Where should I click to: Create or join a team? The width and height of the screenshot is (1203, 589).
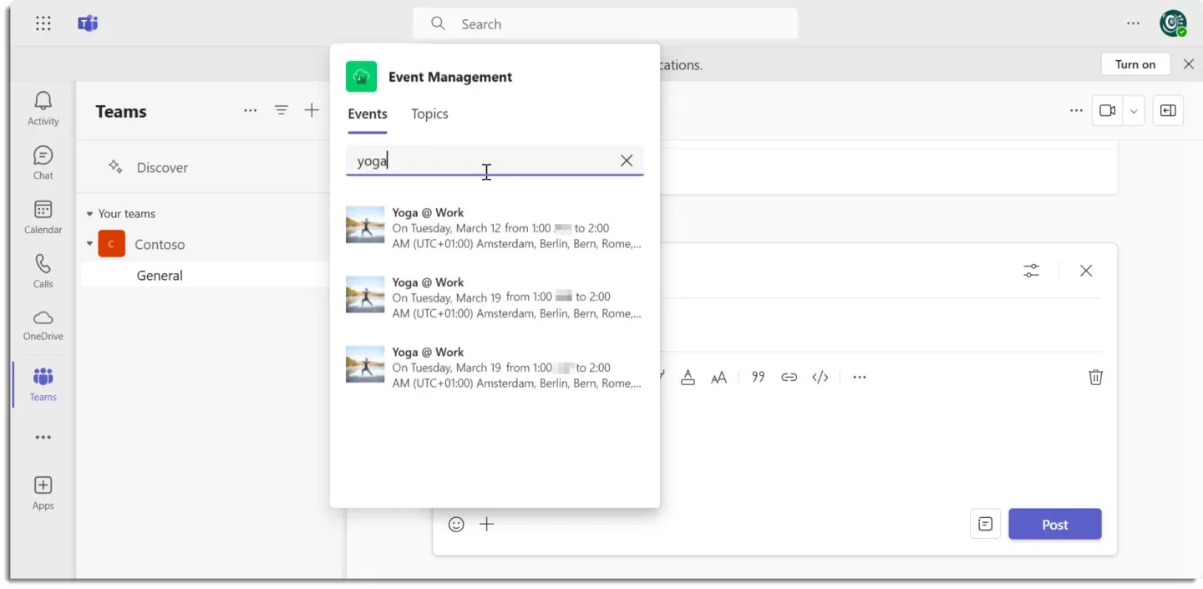click(312, 110)
